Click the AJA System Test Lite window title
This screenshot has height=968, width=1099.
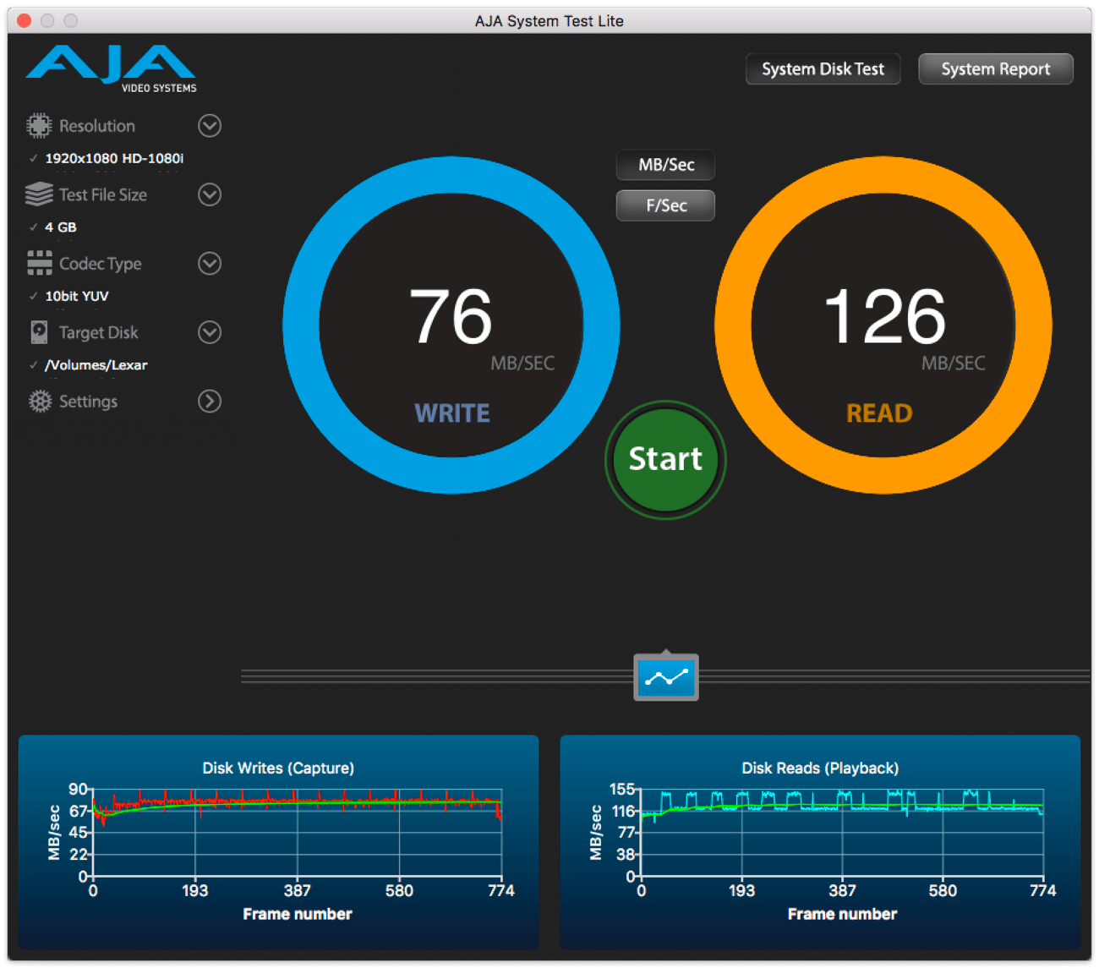(x=549, y=21)
